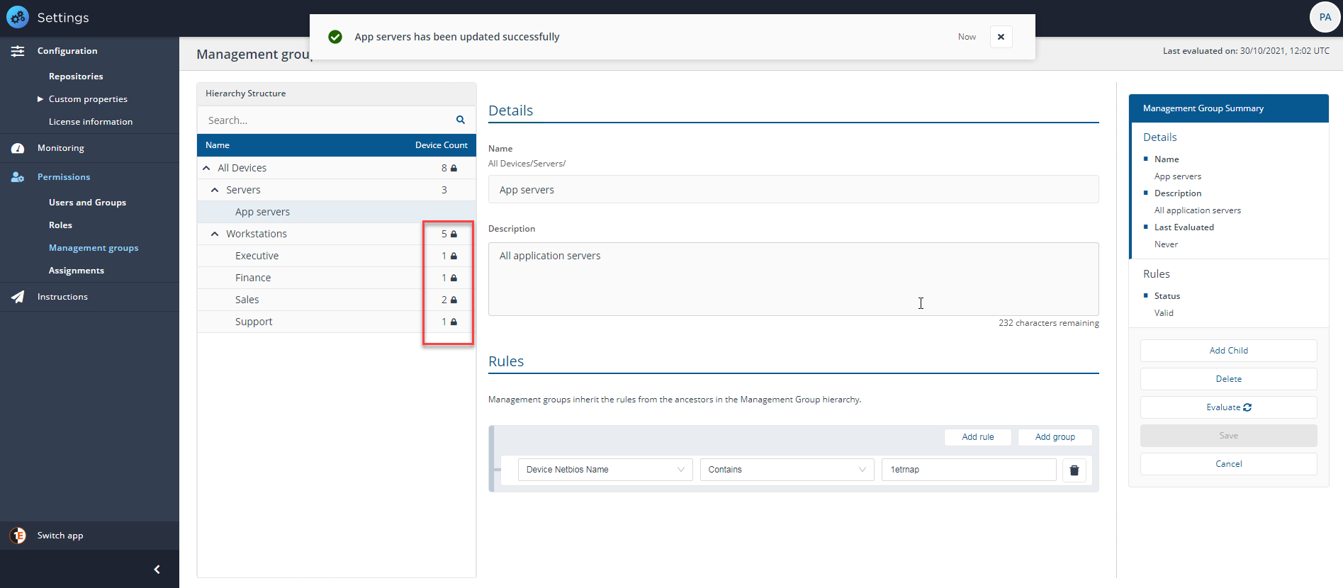Click lock icon on Workstations row
Screen dimensions: 1343x588
[454, 234]
